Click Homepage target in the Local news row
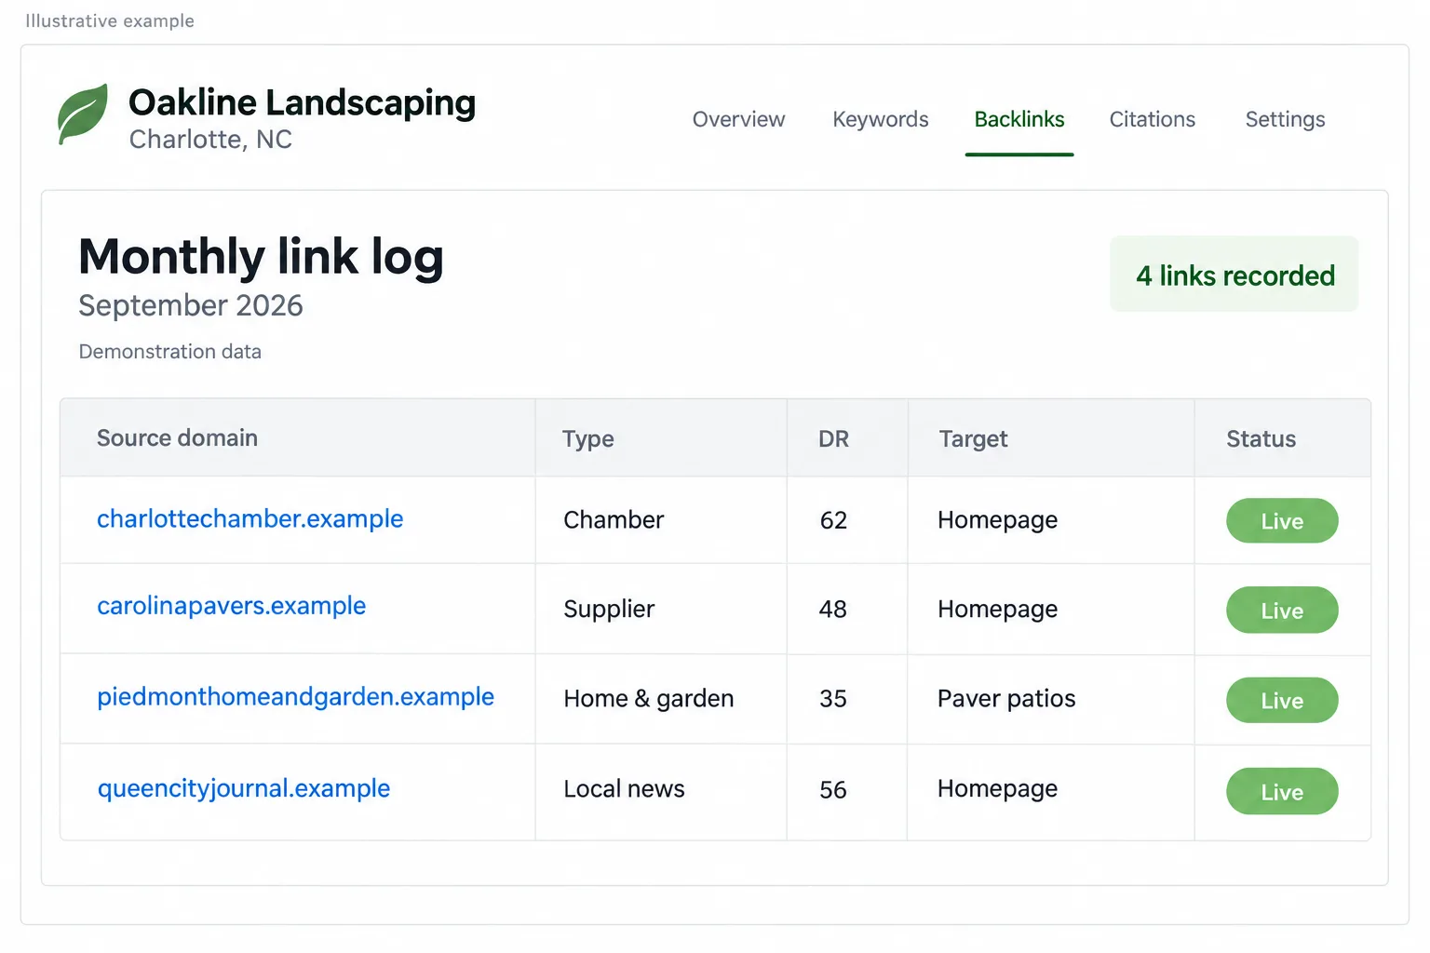This screenshot has height=953, width=1430. point(997,789)
